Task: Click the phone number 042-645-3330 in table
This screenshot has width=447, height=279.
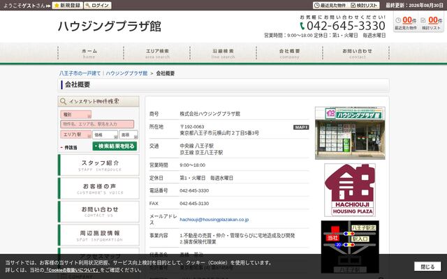Action: pos(194,190)
